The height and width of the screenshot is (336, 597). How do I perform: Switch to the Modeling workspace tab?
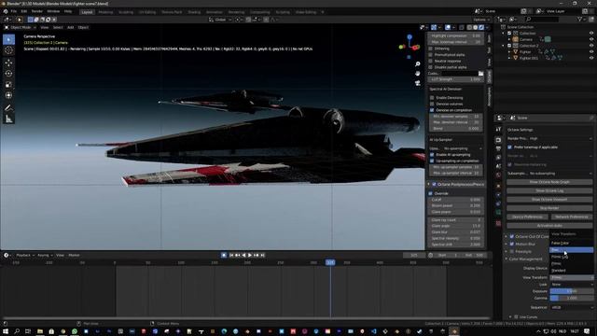pyautogui.click(x=105, y=12)
